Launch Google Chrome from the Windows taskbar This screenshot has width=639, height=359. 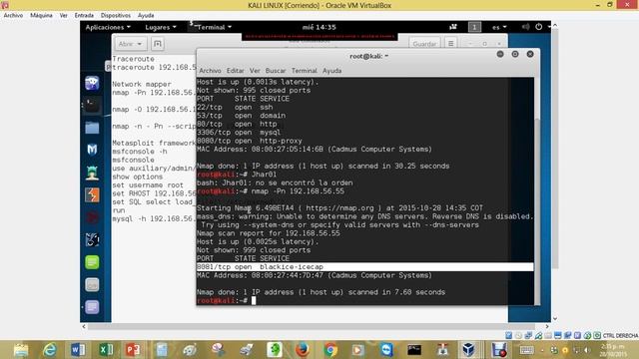(x=330, y=350)
